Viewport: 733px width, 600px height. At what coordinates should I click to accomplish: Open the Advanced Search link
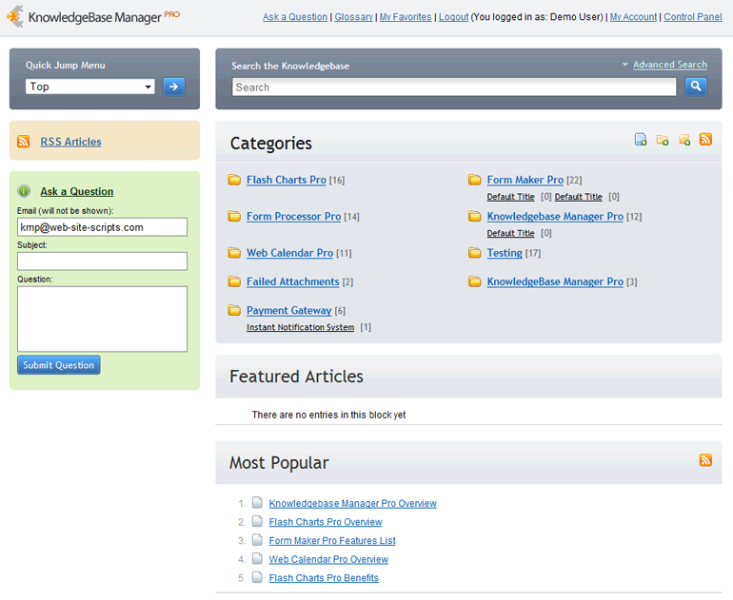point(670,65)
